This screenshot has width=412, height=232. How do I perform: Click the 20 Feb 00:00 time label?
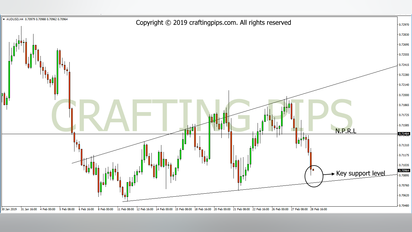tap(222, 209)
